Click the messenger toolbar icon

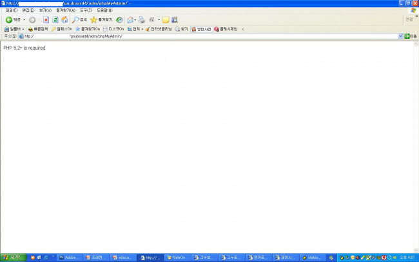point(175,20)
